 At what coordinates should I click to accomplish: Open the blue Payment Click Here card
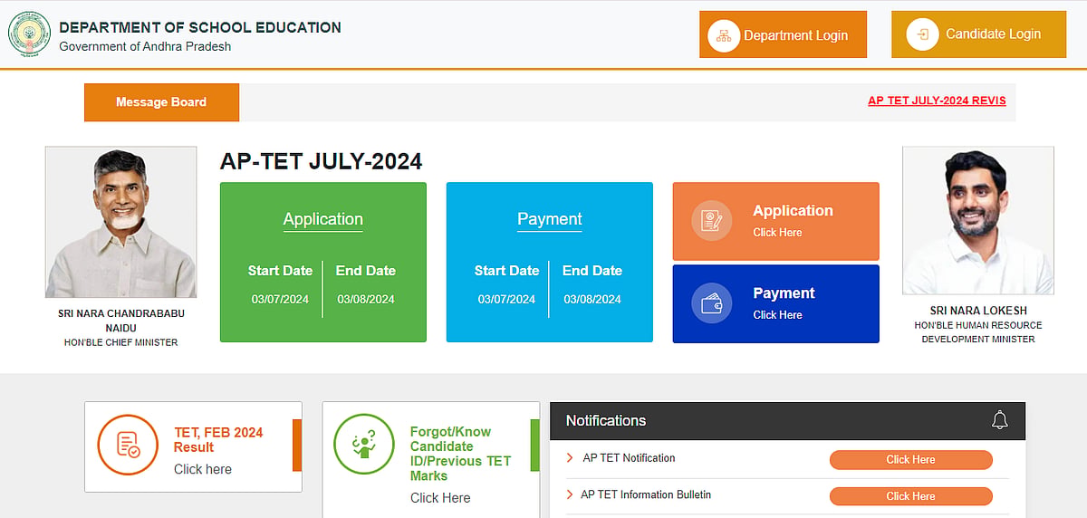coord(775,303)
